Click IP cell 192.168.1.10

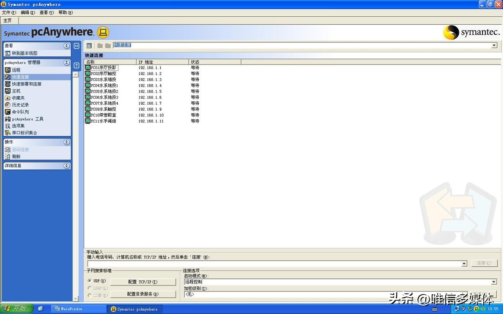[151, 115]
